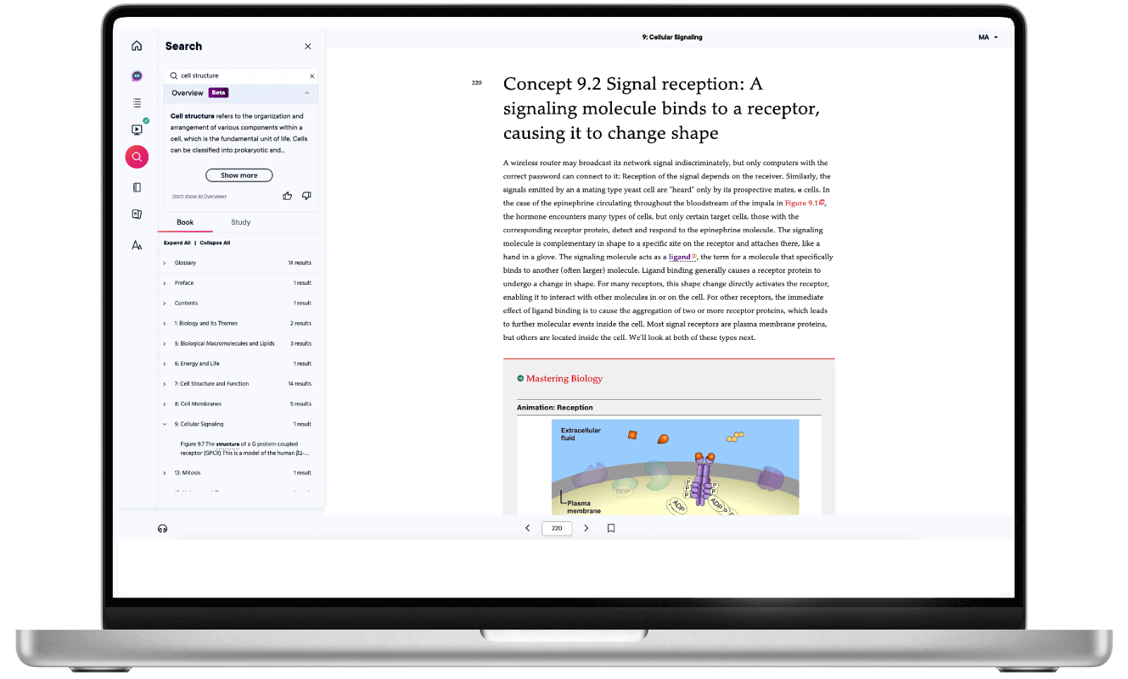Give thumbs up to the AI overview

click(288, 196)
